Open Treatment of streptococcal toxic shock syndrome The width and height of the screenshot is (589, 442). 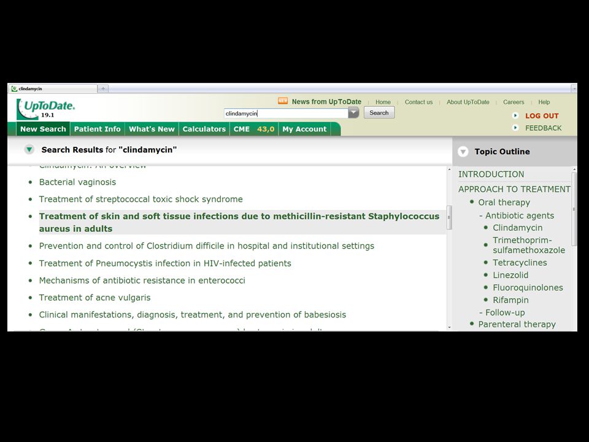[141, 199]
